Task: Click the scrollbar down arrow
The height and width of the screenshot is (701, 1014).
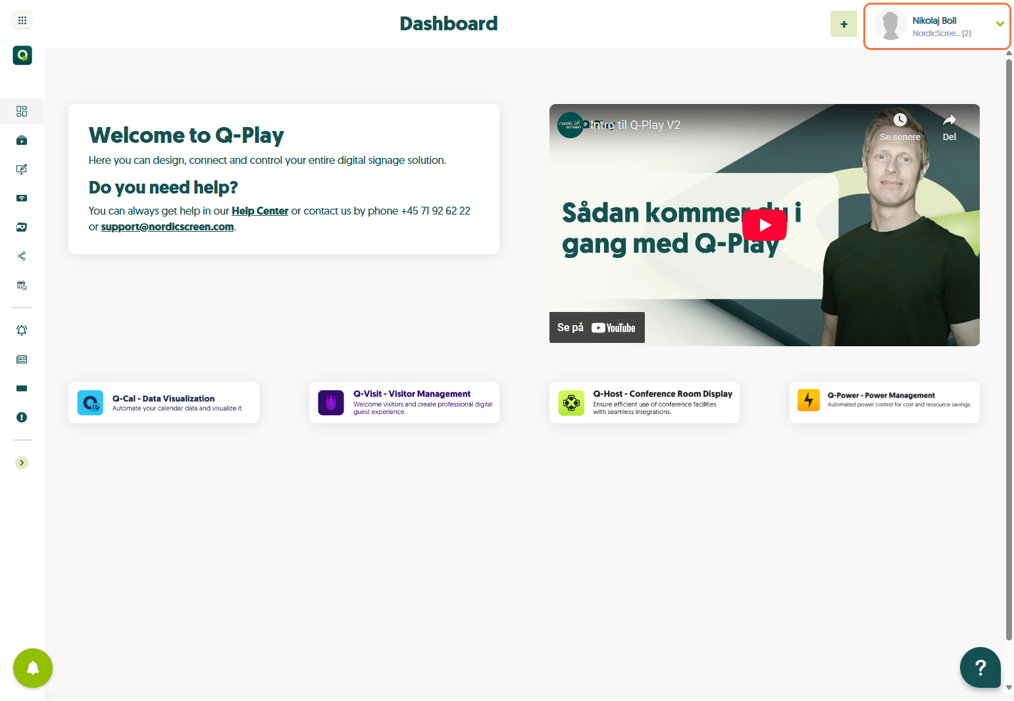Action: [x=1009, y=687]
